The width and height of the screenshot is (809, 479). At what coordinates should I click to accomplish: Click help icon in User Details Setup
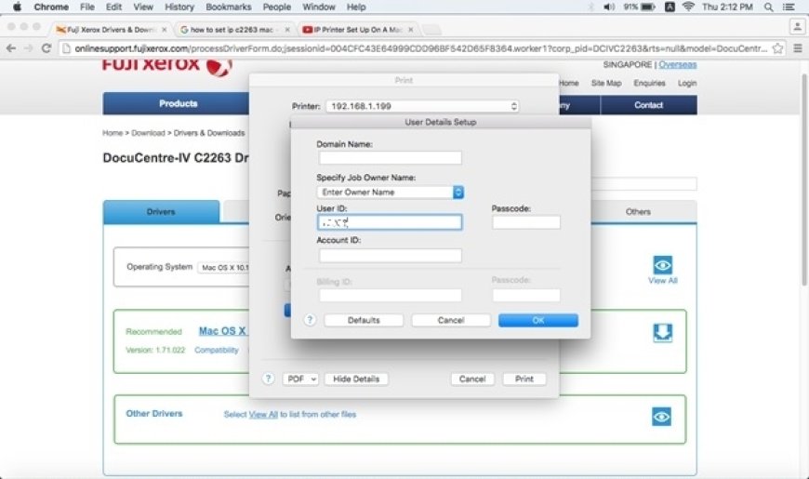(x=310, y=320)
